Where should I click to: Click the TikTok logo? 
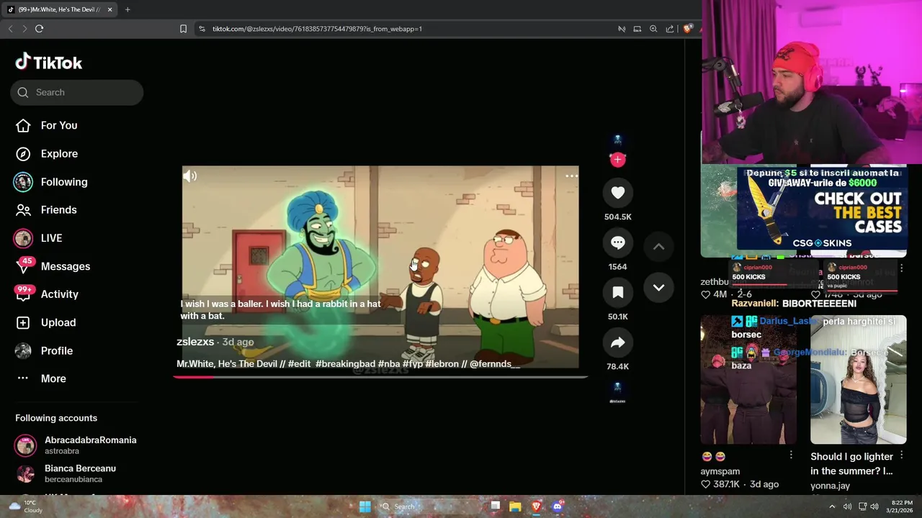[49, 63]
